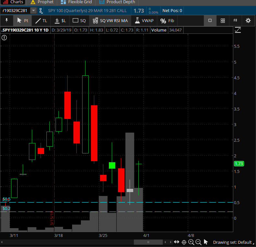Select the $L price level tool
The image size is (256, 247).
tap(60, 20)
